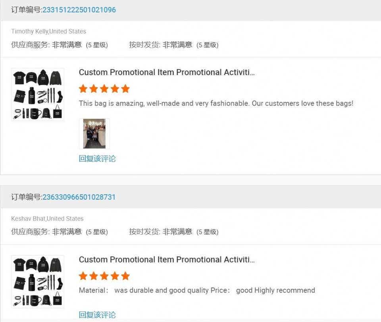This screenshot has width=381, height=322.
Task: Select reviewer name Timothy Kelly, United States
Action: 48,31
